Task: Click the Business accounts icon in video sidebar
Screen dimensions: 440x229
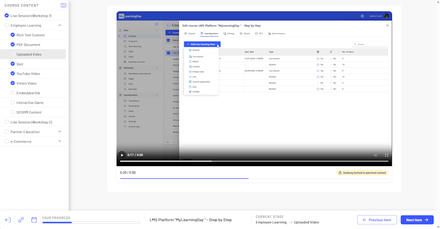Action: (x=125, y=62)
